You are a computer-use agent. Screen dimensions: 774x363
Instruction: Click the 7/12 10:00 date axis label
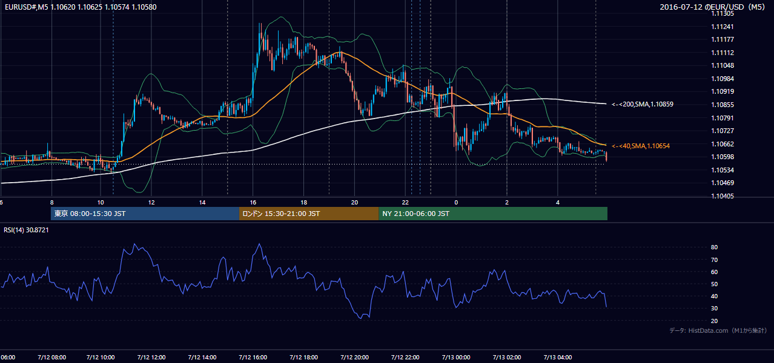(101, 357)
